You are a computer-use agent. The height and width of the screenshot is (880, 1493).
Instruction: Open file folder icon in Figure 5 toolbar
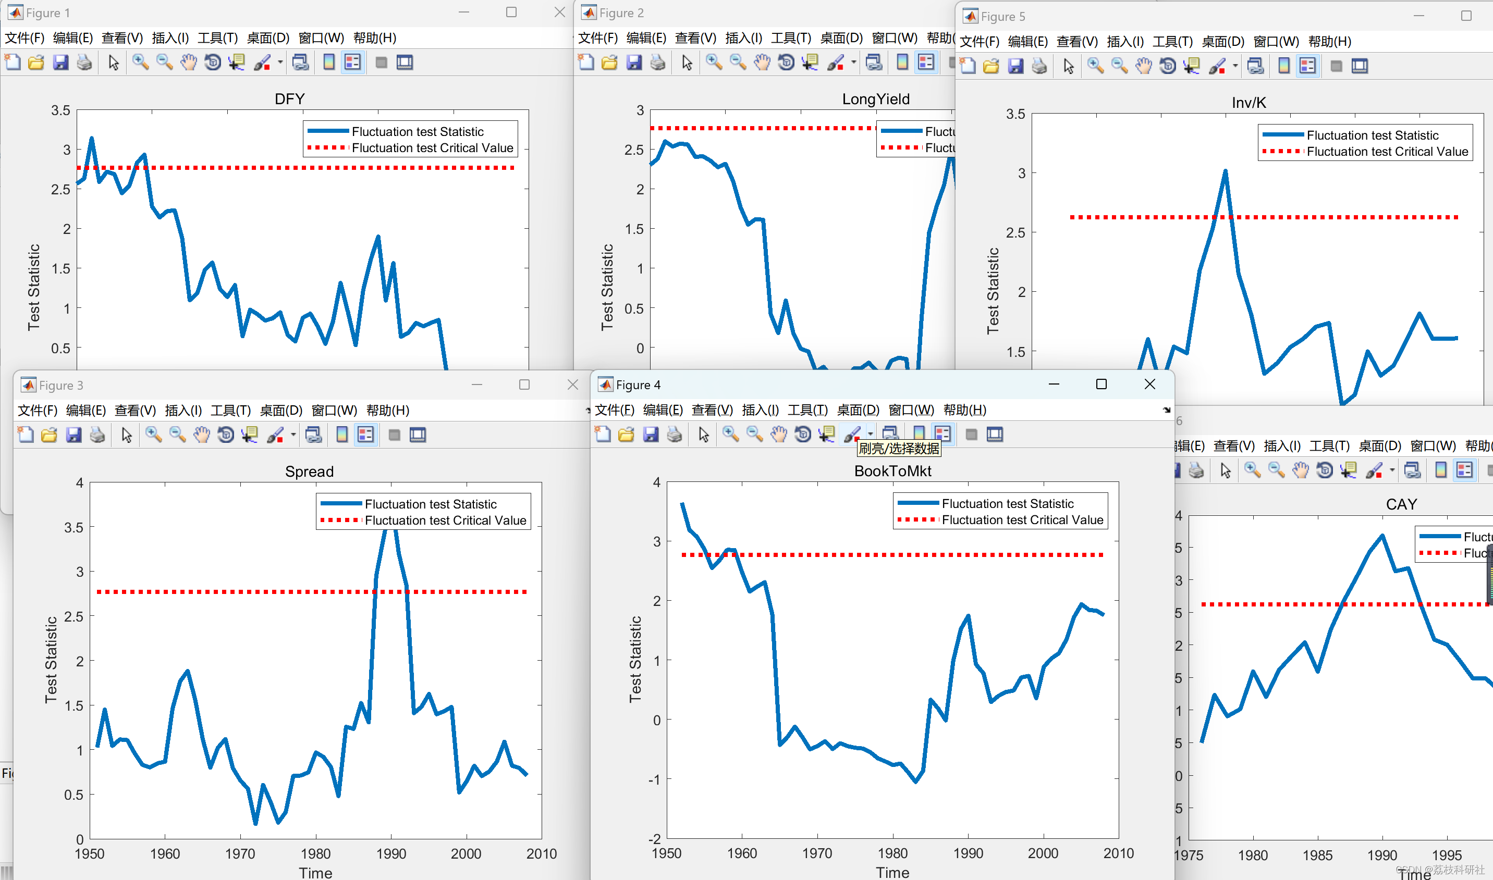(x=991, y=66)
